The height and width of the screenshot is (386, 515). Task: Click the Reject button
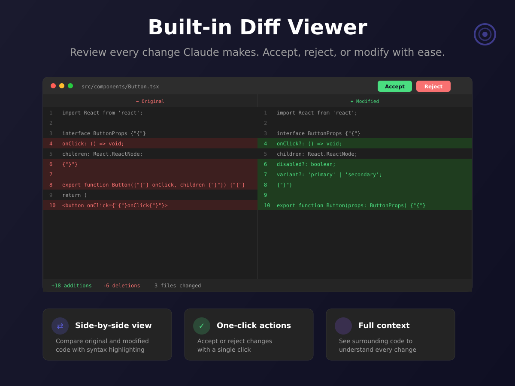coord(433,86)
